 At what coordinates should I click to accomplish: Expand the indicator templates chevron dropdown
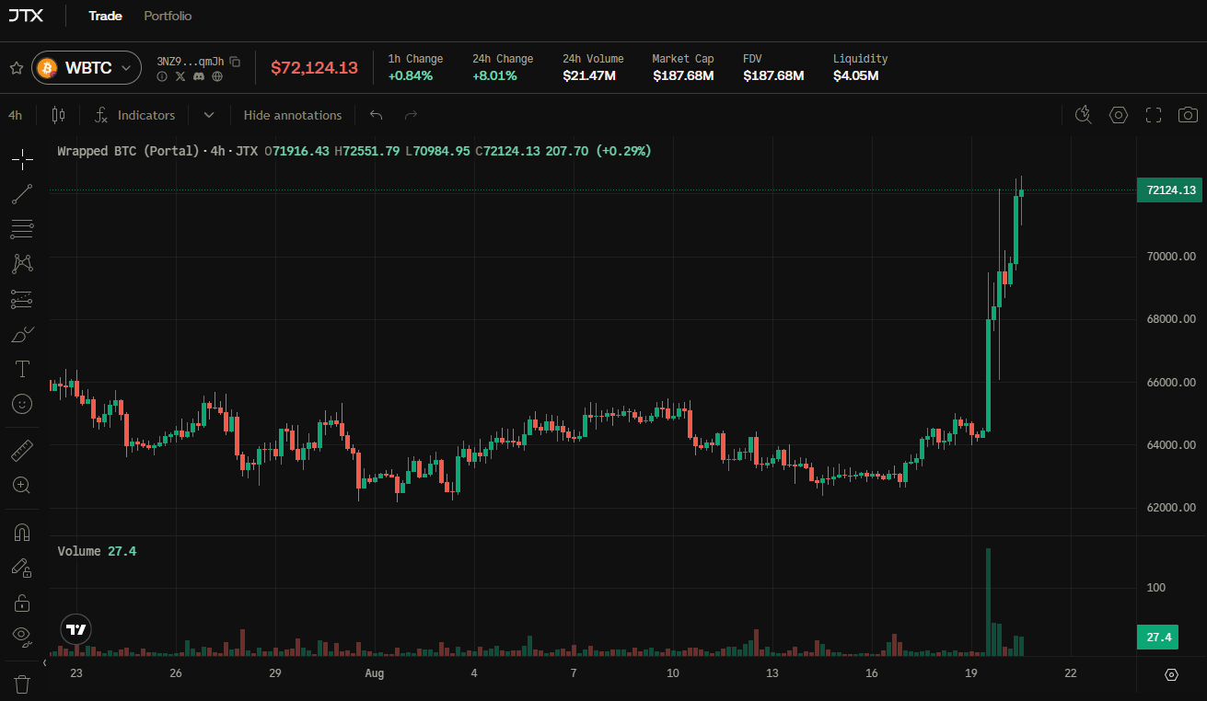[x=209, y=115]
